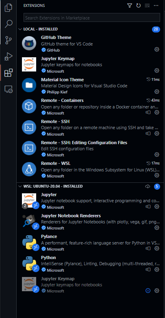Image resolution: width=165 pixels, height=318 pixels.
Task: Click the filter extensions funnel icon
Action: pos(130,5)
